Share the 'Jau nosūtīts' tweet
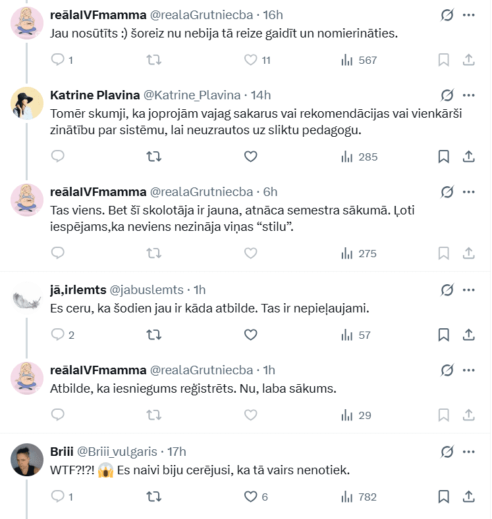 [469, 60]
